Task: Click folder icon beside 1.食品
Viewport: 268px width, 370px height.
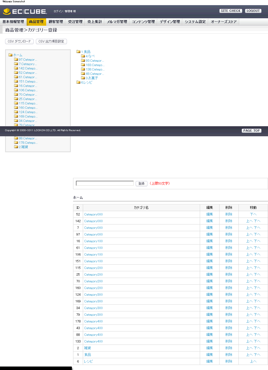Action: click(x=78, y=52)
